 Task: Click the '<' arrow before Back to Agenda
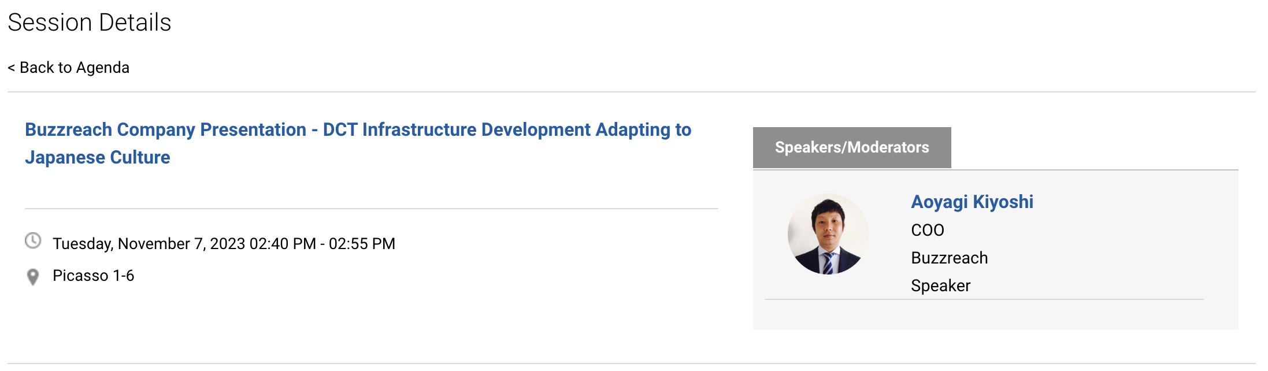coord(11,68)
